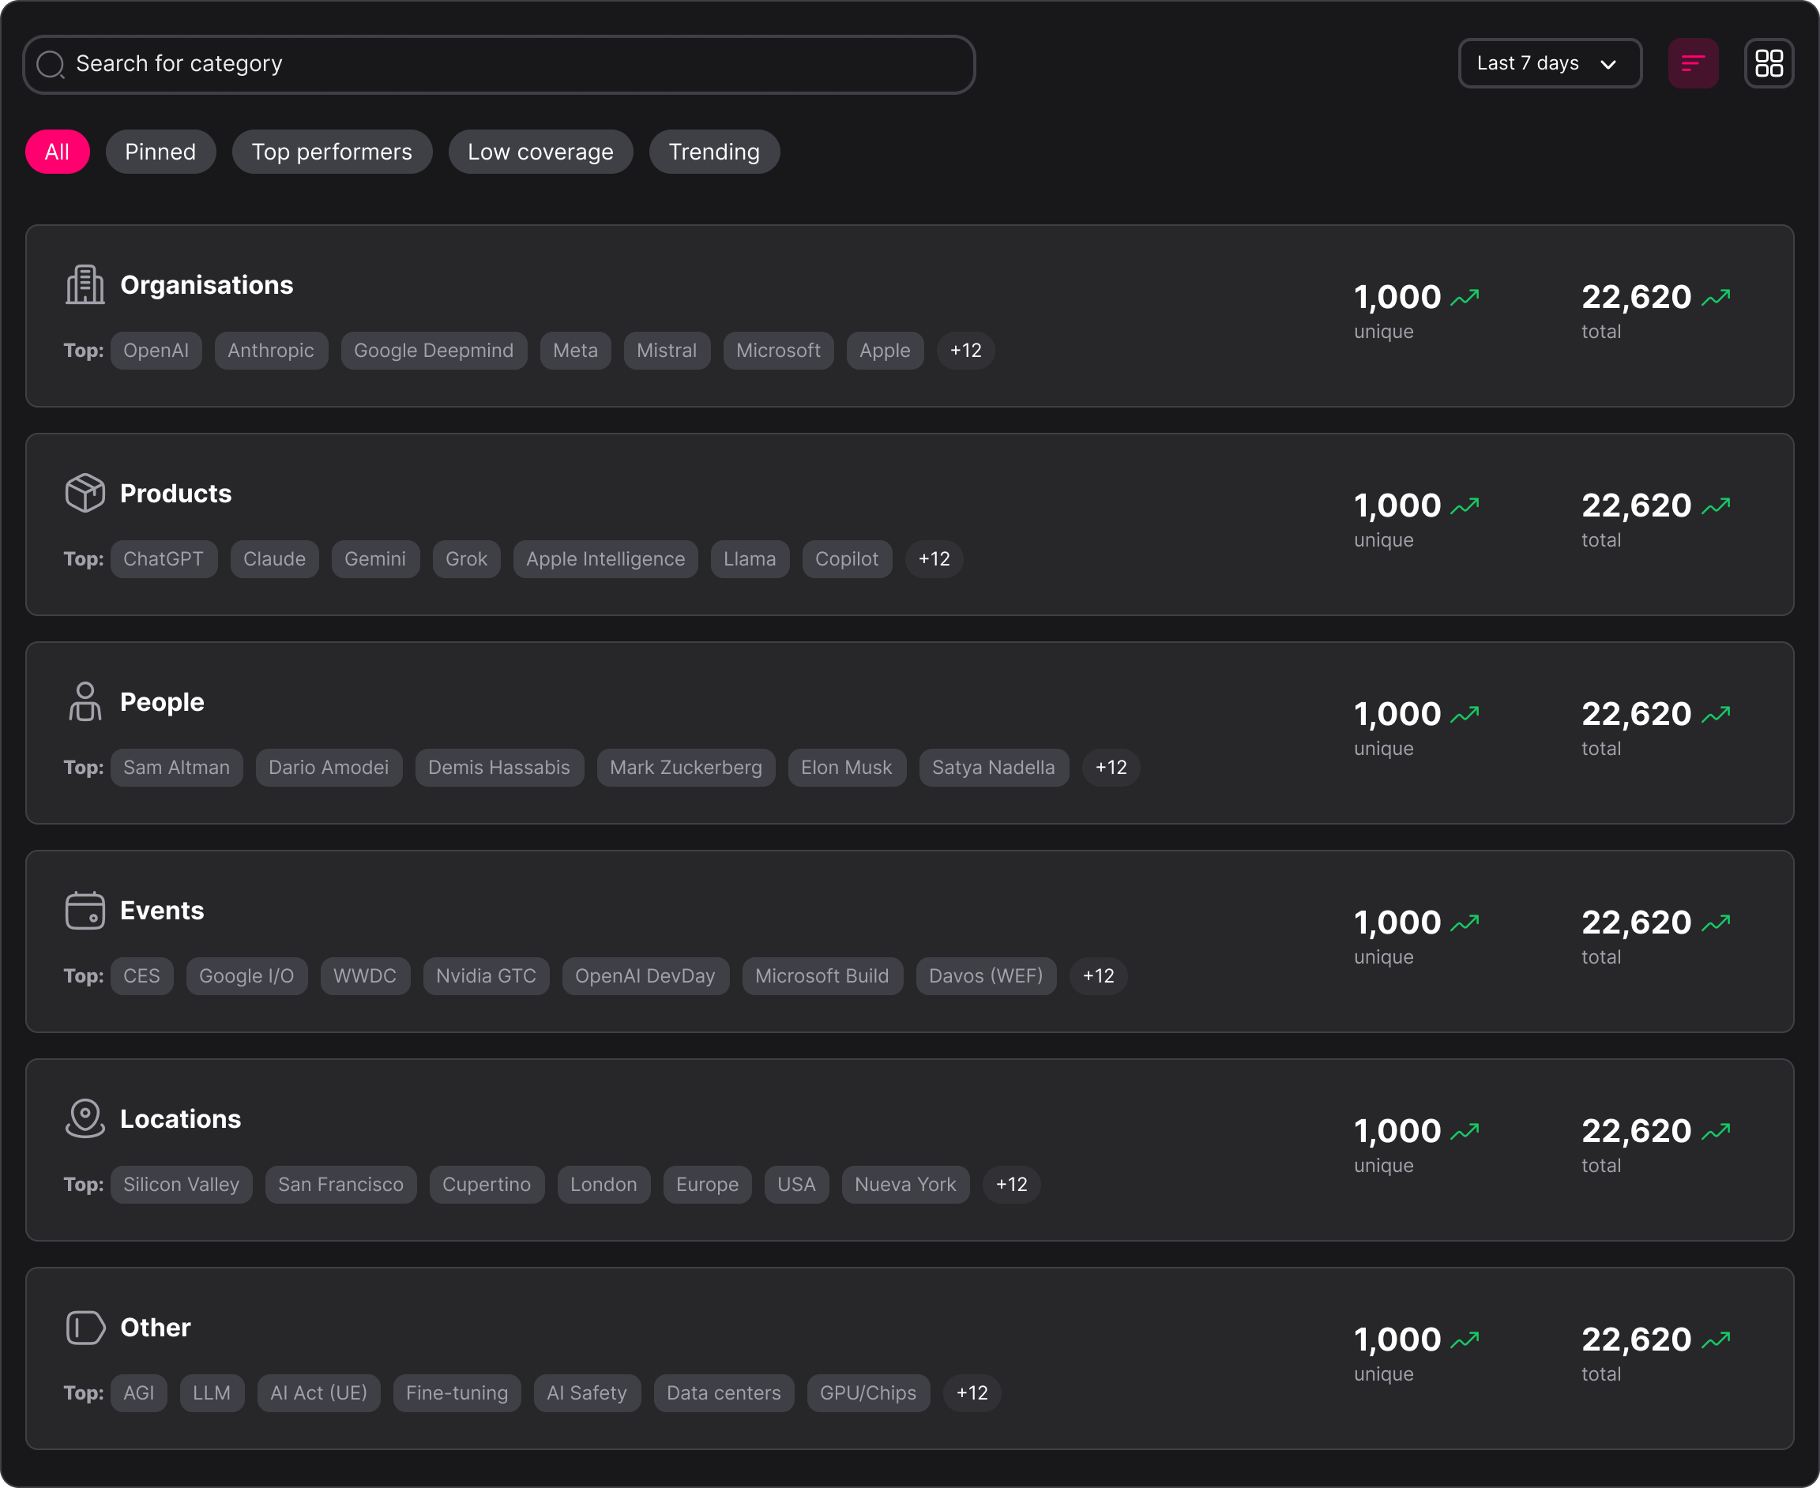Screen dimensions: 1820x1488
Task: Expand +12 more in Products
Action: click(x=934, y=559)
